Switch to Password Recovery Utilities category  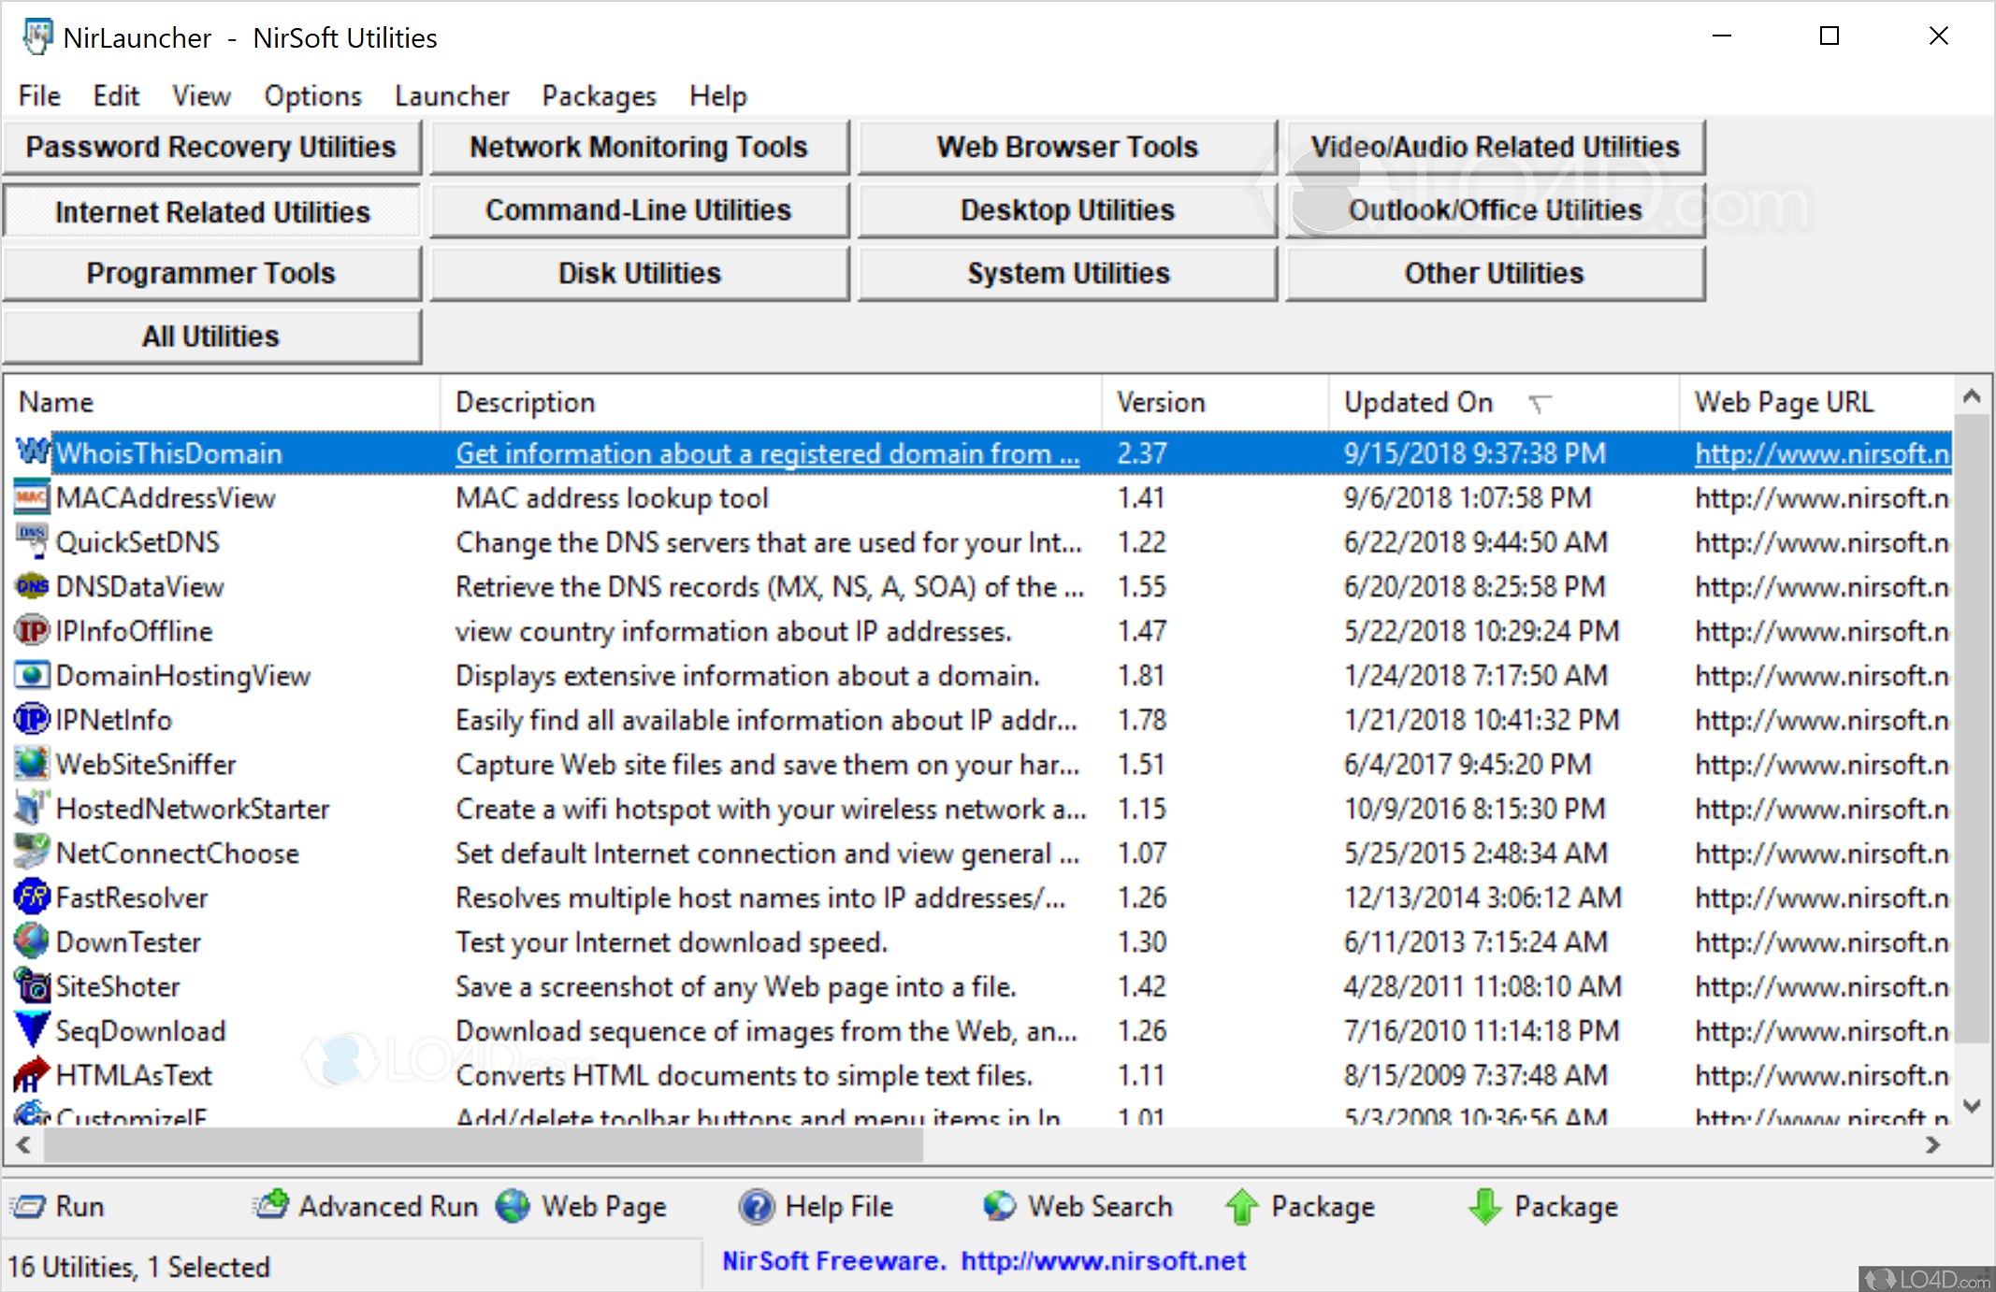point(211,147)
